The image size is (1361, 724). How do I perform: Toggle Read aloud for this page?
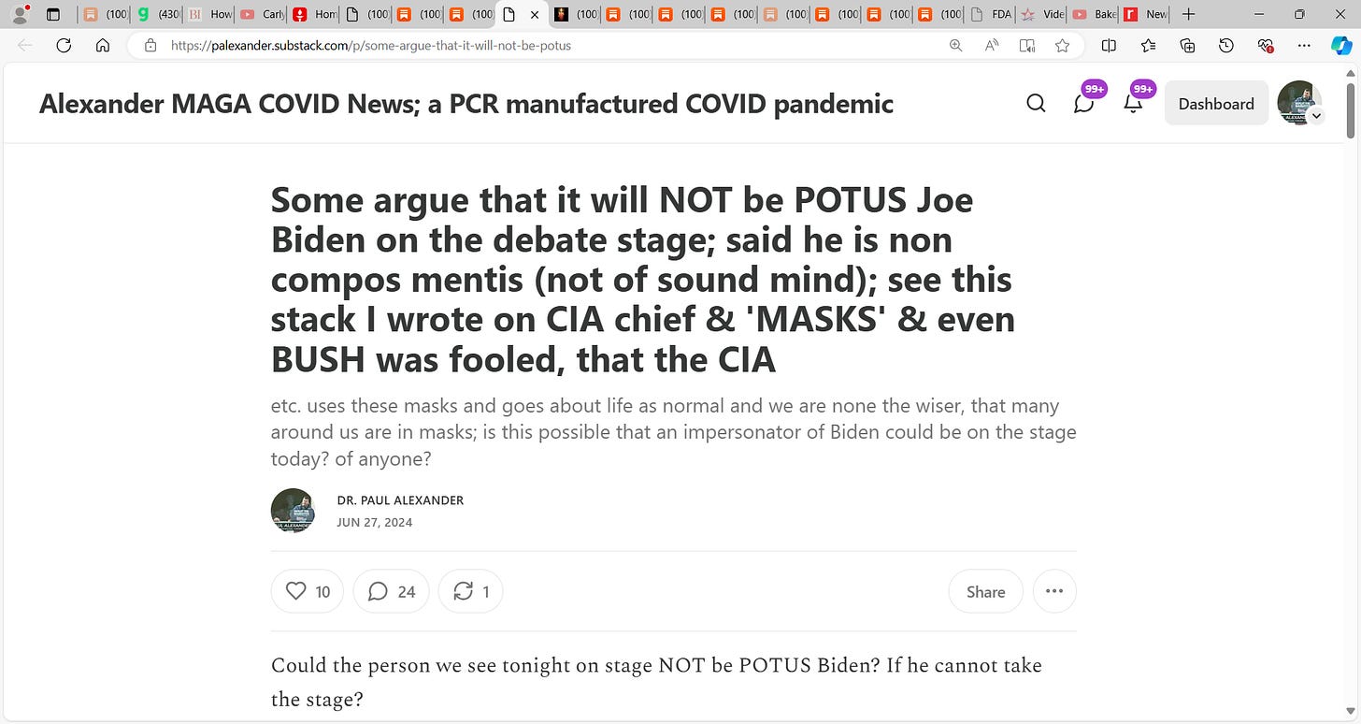point(992,45)
